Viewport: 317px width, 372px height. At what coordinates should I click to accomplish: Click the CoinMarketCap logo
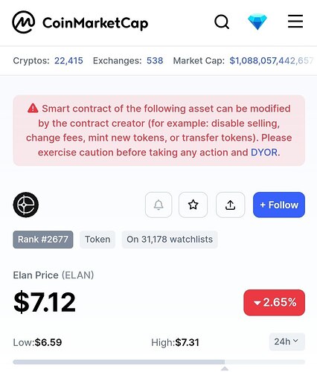click(x=80, y=22)
